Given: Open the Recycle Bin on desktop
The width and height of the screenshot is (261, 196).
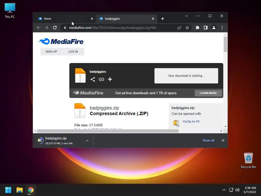Looking at the screenshot, I should [248, 161].
